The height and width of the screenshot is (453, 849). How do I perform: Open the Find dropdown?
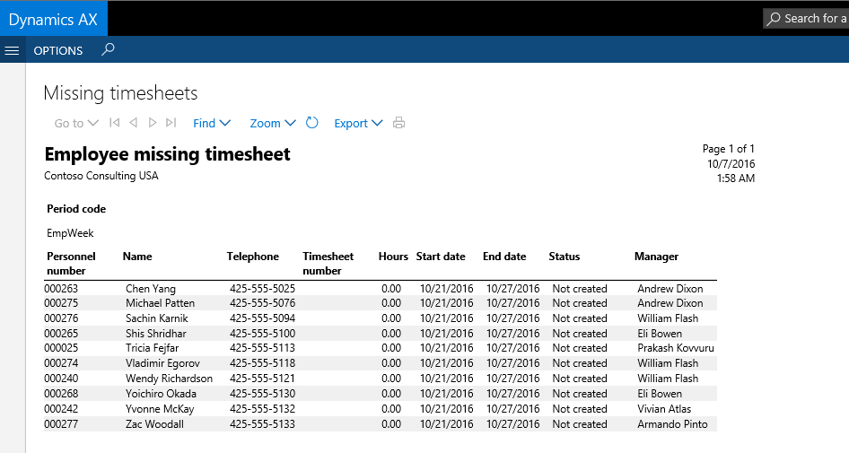point(212,124)
